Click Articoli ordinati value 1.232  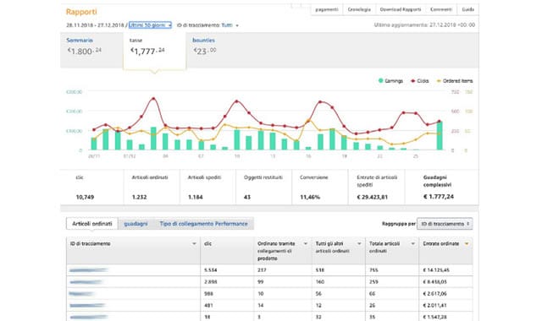139,197
